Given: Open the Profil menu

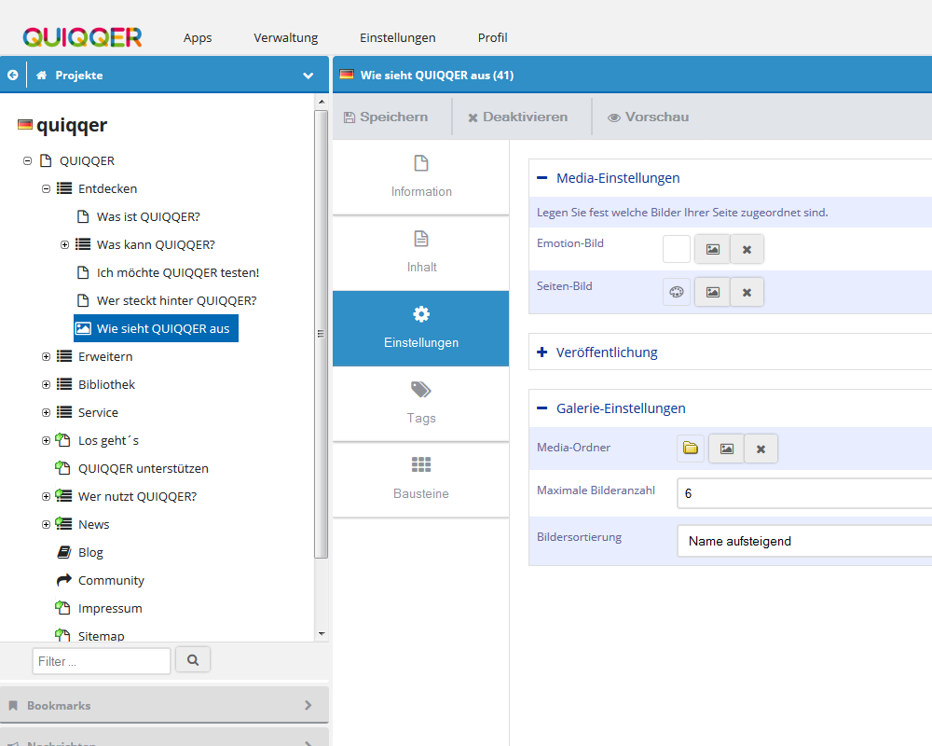Looking at the screenshot, I should click(493, 37).
